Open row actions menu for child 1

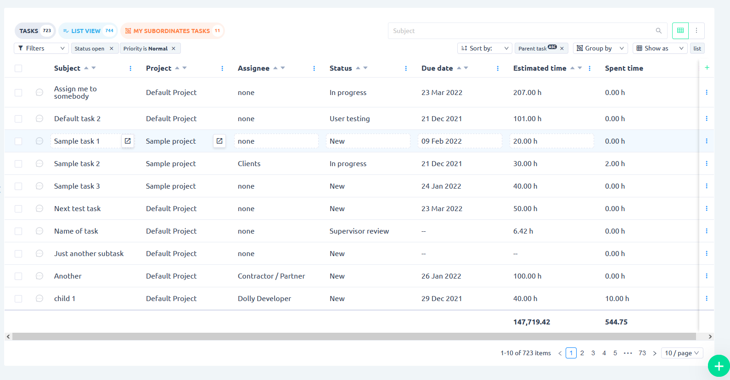(x=706, y=298)
